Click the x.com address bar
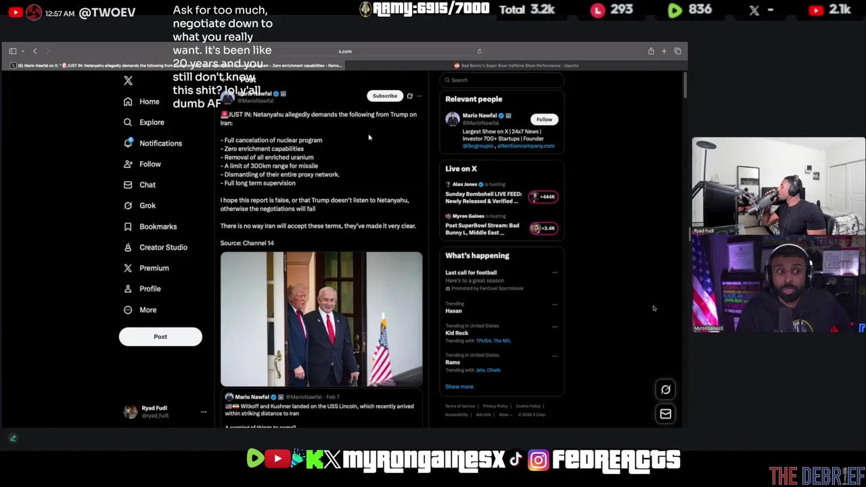This screenshot has height=487, width=866. (x=345, y=51)
